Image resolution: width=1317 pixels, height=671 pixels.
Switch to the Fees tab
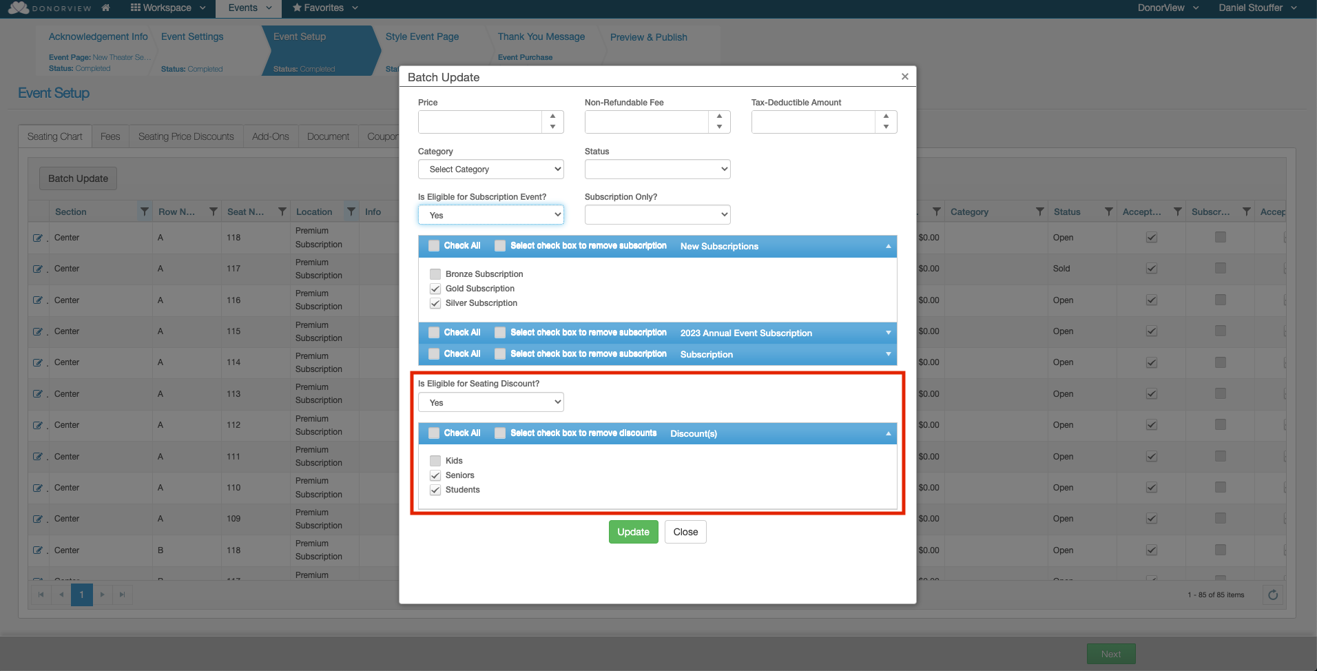110,136
